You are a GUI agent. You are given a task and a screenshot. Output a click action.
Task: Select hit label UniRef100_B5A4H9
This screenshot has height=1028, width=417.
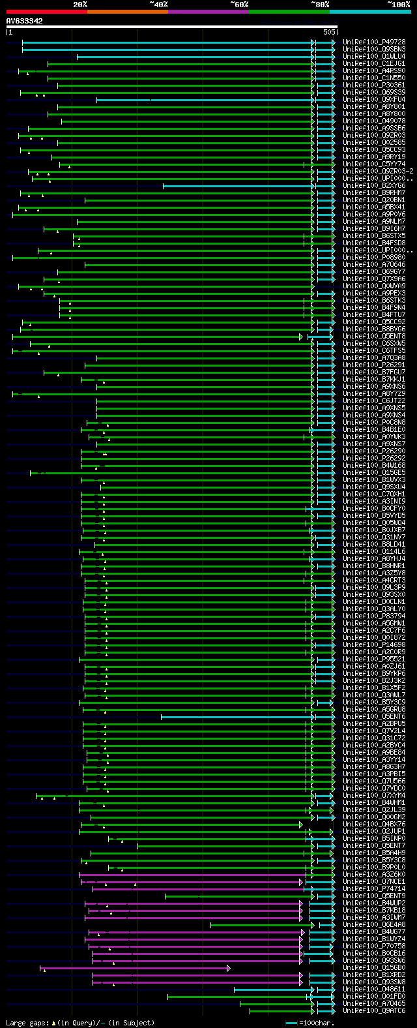click(x=374, y=853)
